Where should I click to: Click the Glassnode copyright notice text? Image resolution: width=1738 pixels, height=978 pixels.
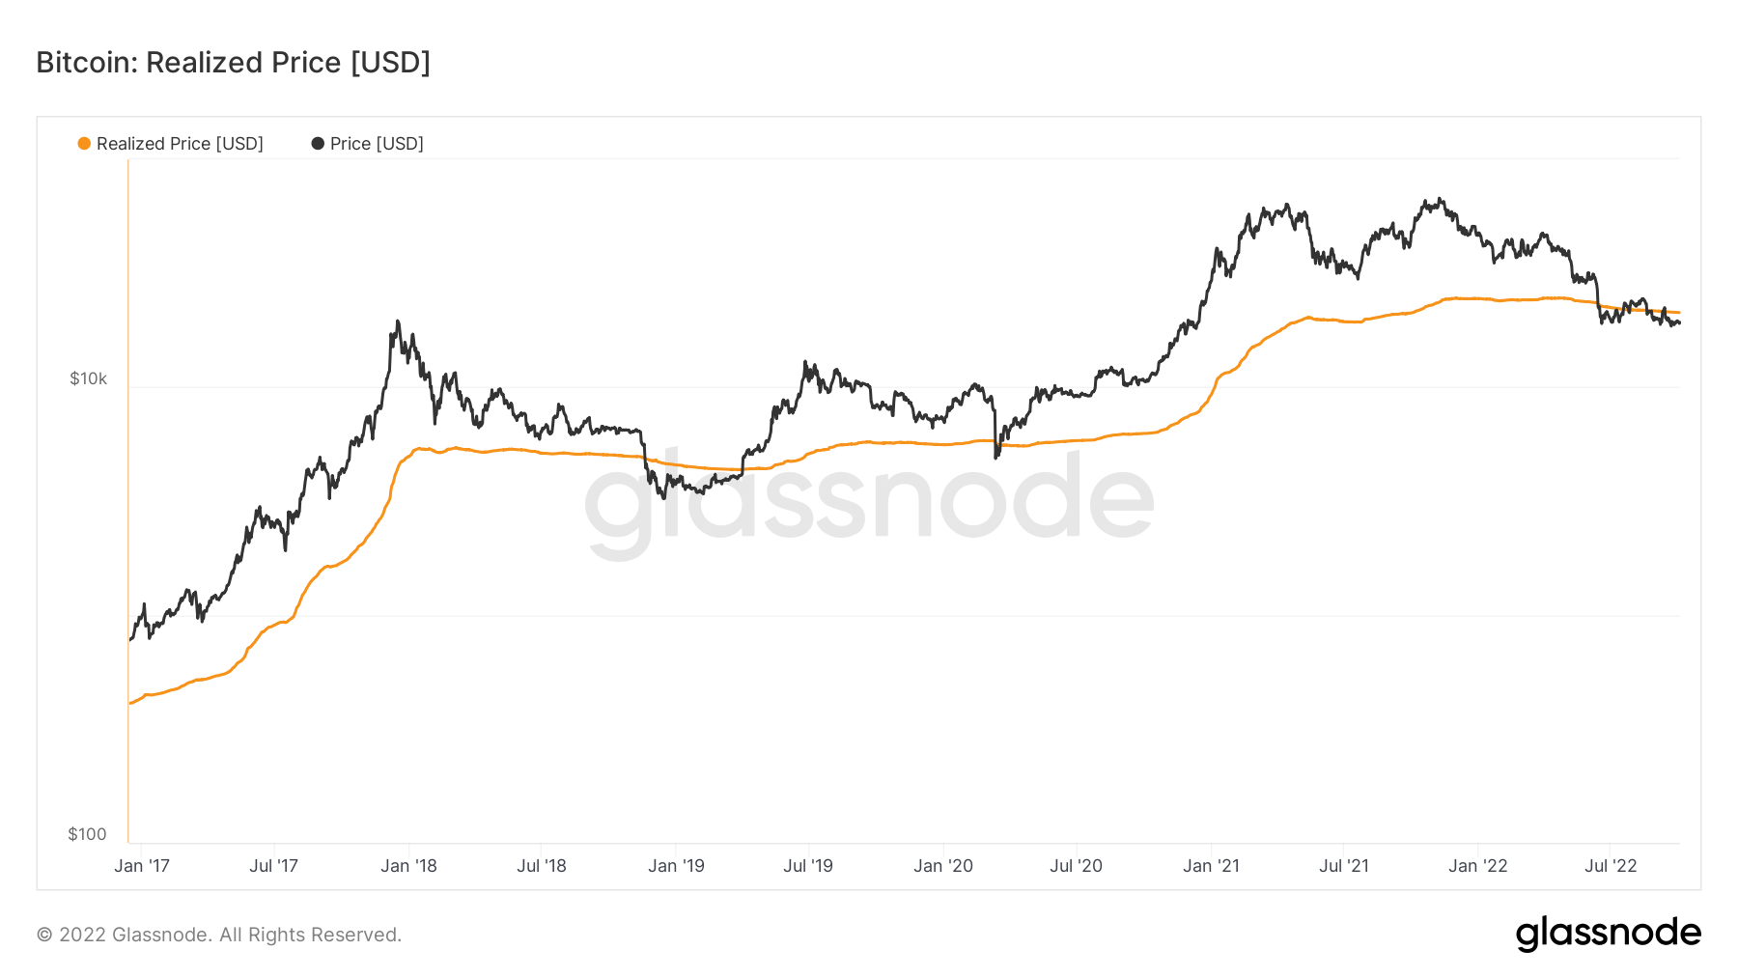219,935
